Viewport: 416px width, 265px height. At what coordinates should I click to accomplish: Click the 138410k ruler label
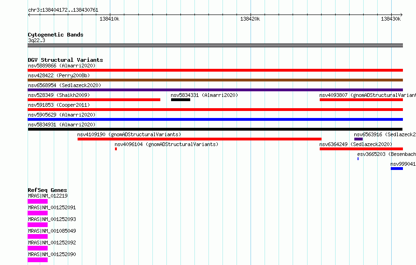(109, 19)
